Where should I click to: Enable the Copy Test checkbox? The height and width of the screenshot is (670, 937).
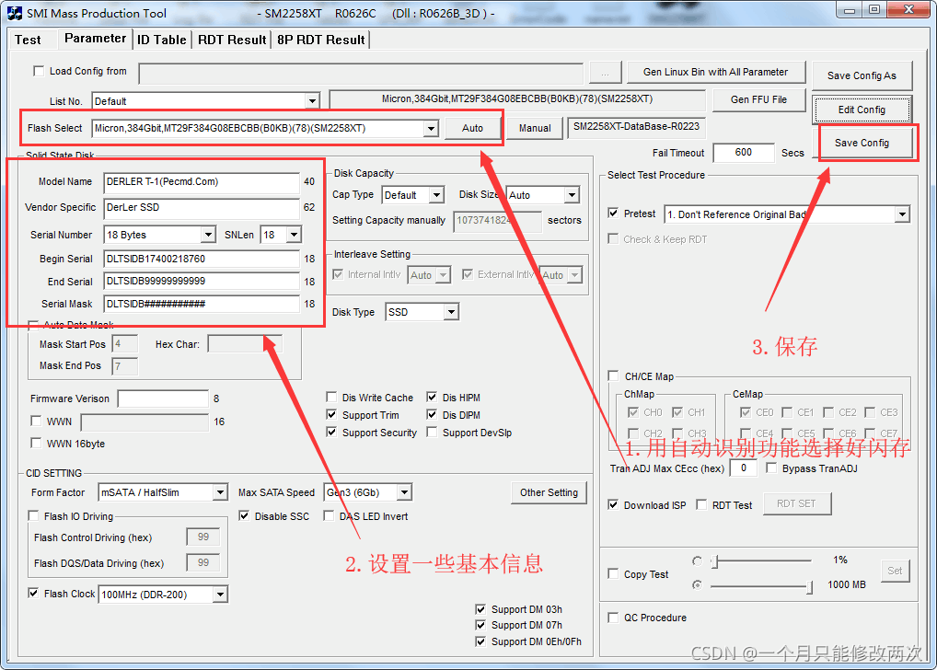coord(613,573)
